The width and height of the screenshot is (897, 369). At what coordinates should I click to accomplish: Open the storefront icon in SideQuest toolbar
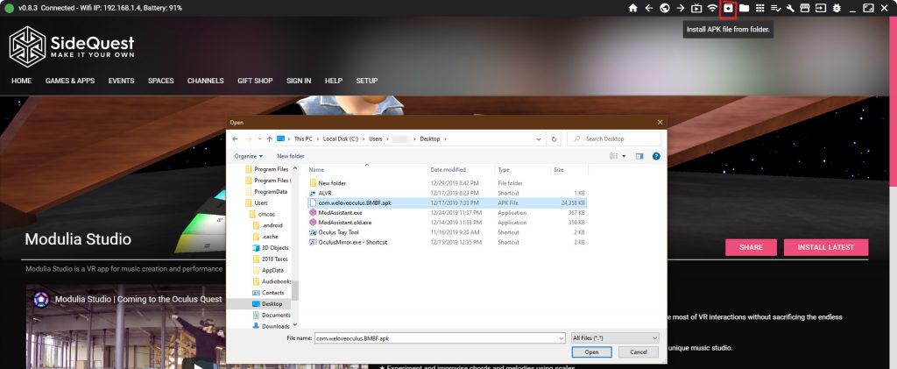(x=805, y=8)
